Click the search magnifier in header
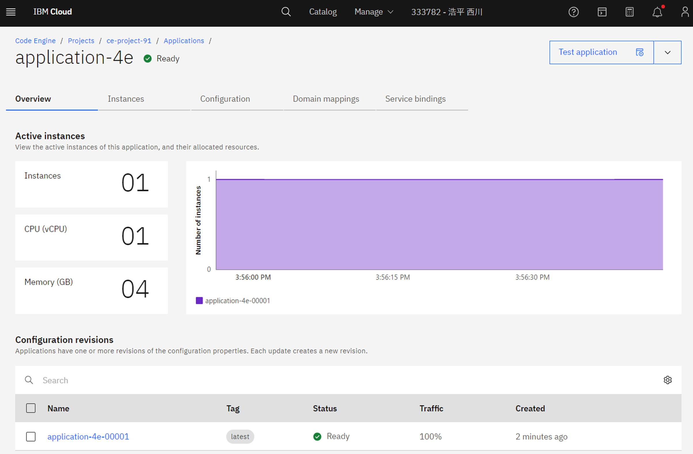This screenshot has width=693, height=454. point(286,12)
